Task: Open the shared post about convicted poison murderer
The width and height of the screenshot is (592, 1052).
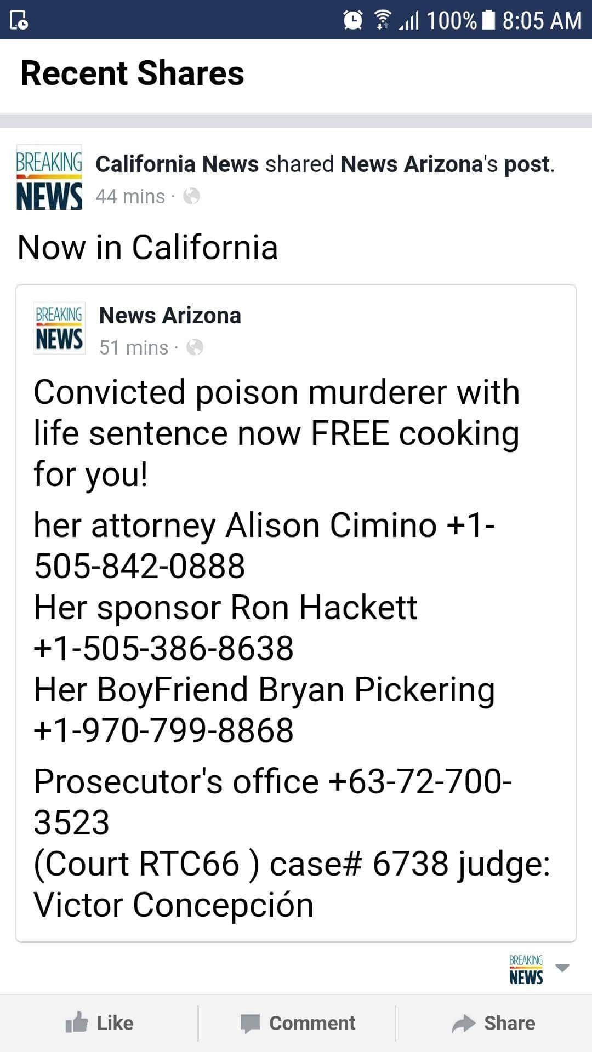Action: [x=276, y=433]
